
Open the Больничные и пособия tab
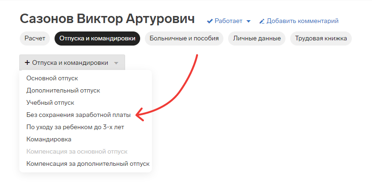(x=184, y=39)
